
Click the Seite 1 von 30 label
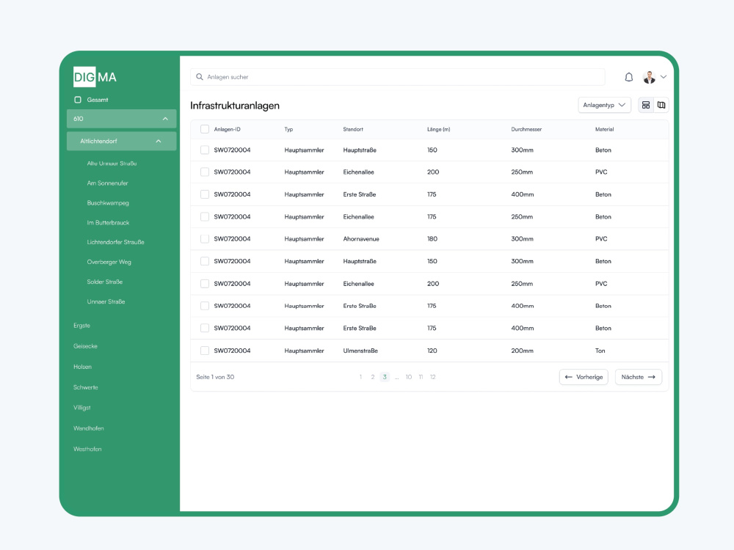[215, 377]
